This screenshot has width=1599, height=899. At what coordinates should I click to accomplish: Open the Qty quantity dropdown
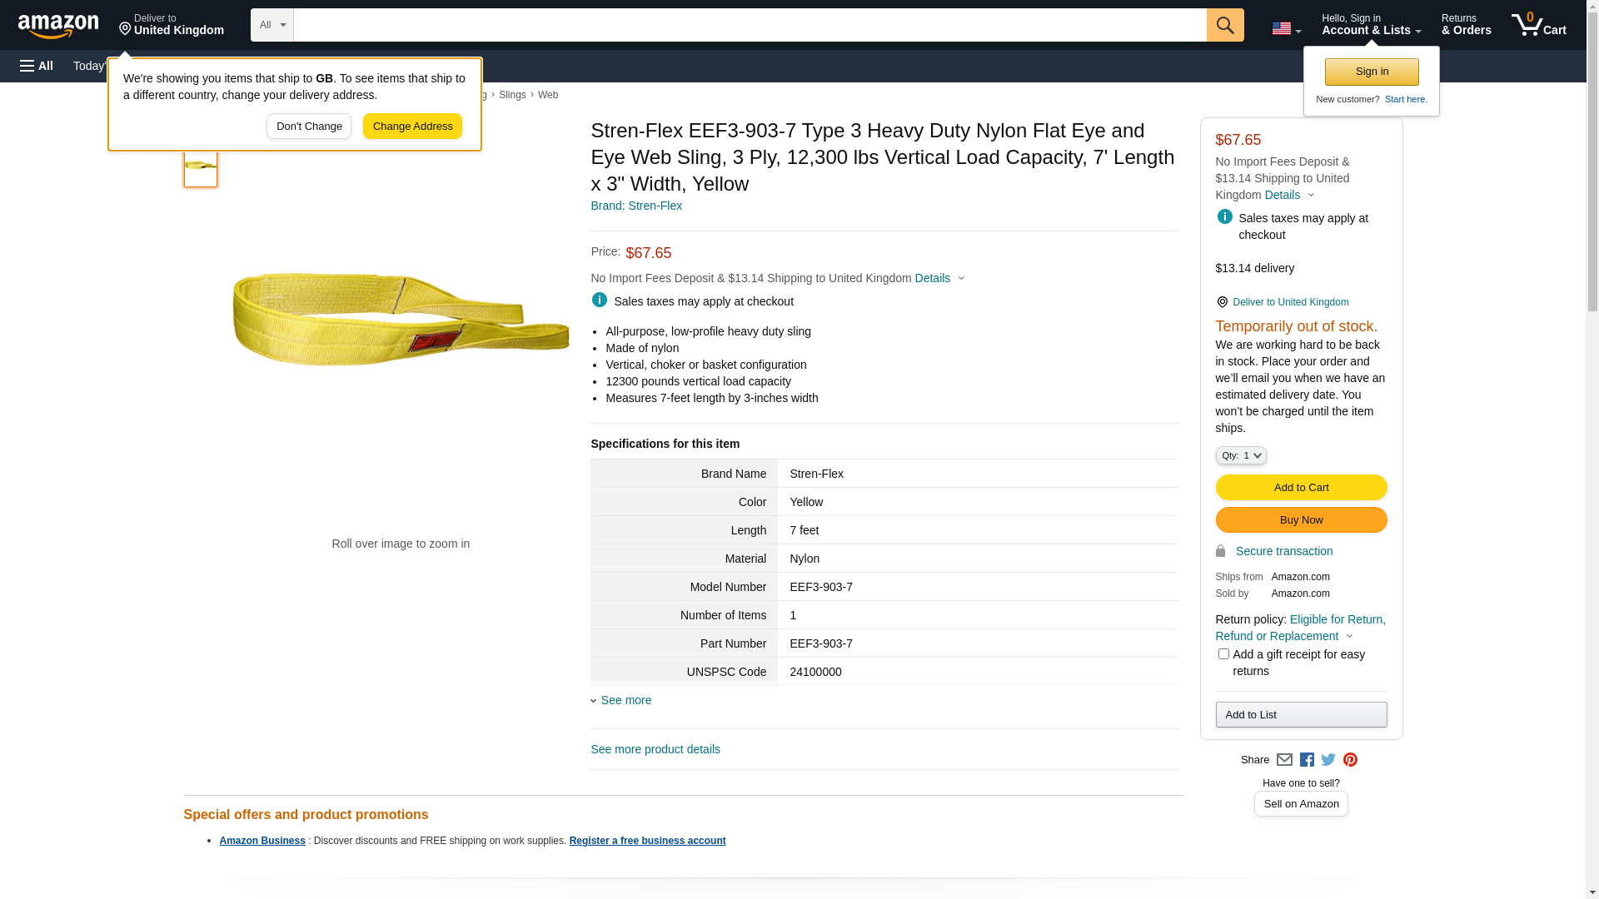[x=1241, y=455]
